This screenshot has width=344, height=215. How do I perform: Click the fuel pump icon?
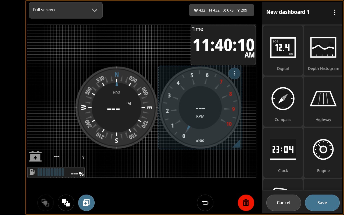tap(32, 172)
